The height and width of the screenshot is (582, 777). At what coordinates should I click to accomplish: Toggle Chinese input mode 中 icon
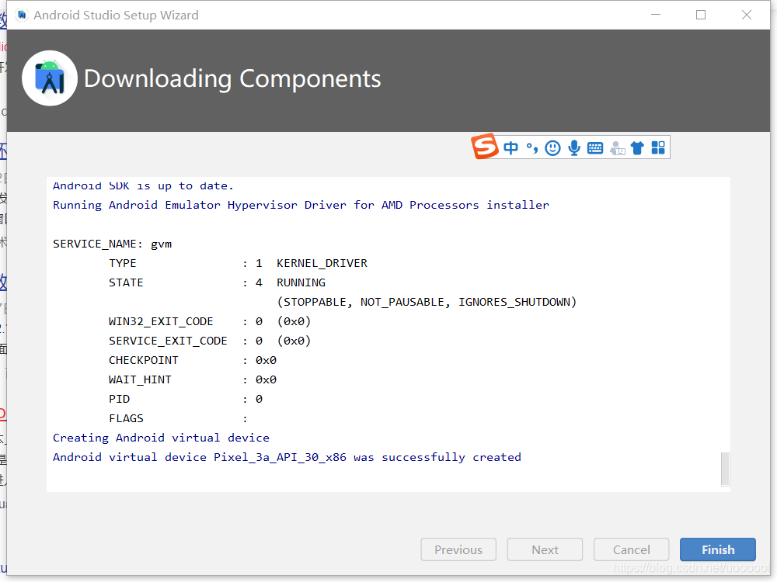point(510,147)
